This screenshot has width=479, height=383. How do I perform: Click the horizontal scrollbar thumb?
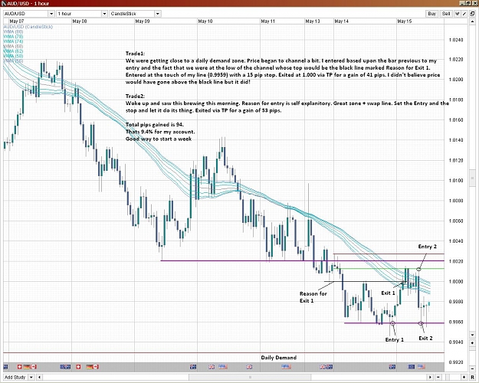click(x=250, y=377)
